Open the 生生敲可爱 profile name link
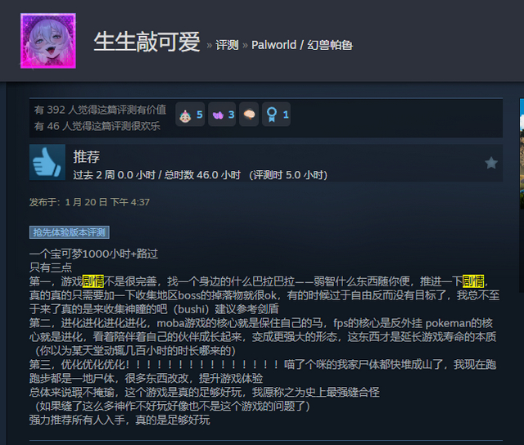The height and width of the screenshot is (445, 524). [147, 42]
